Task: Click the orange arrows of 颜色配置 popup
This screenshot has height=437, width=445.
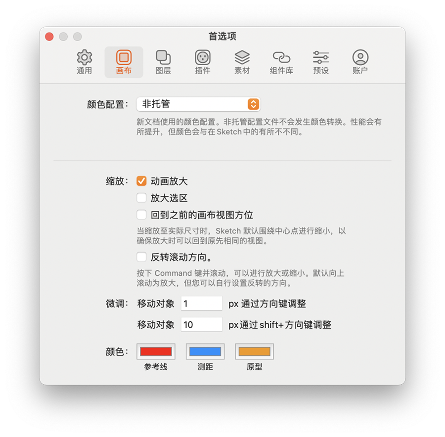Action: [x=254, y=104]
